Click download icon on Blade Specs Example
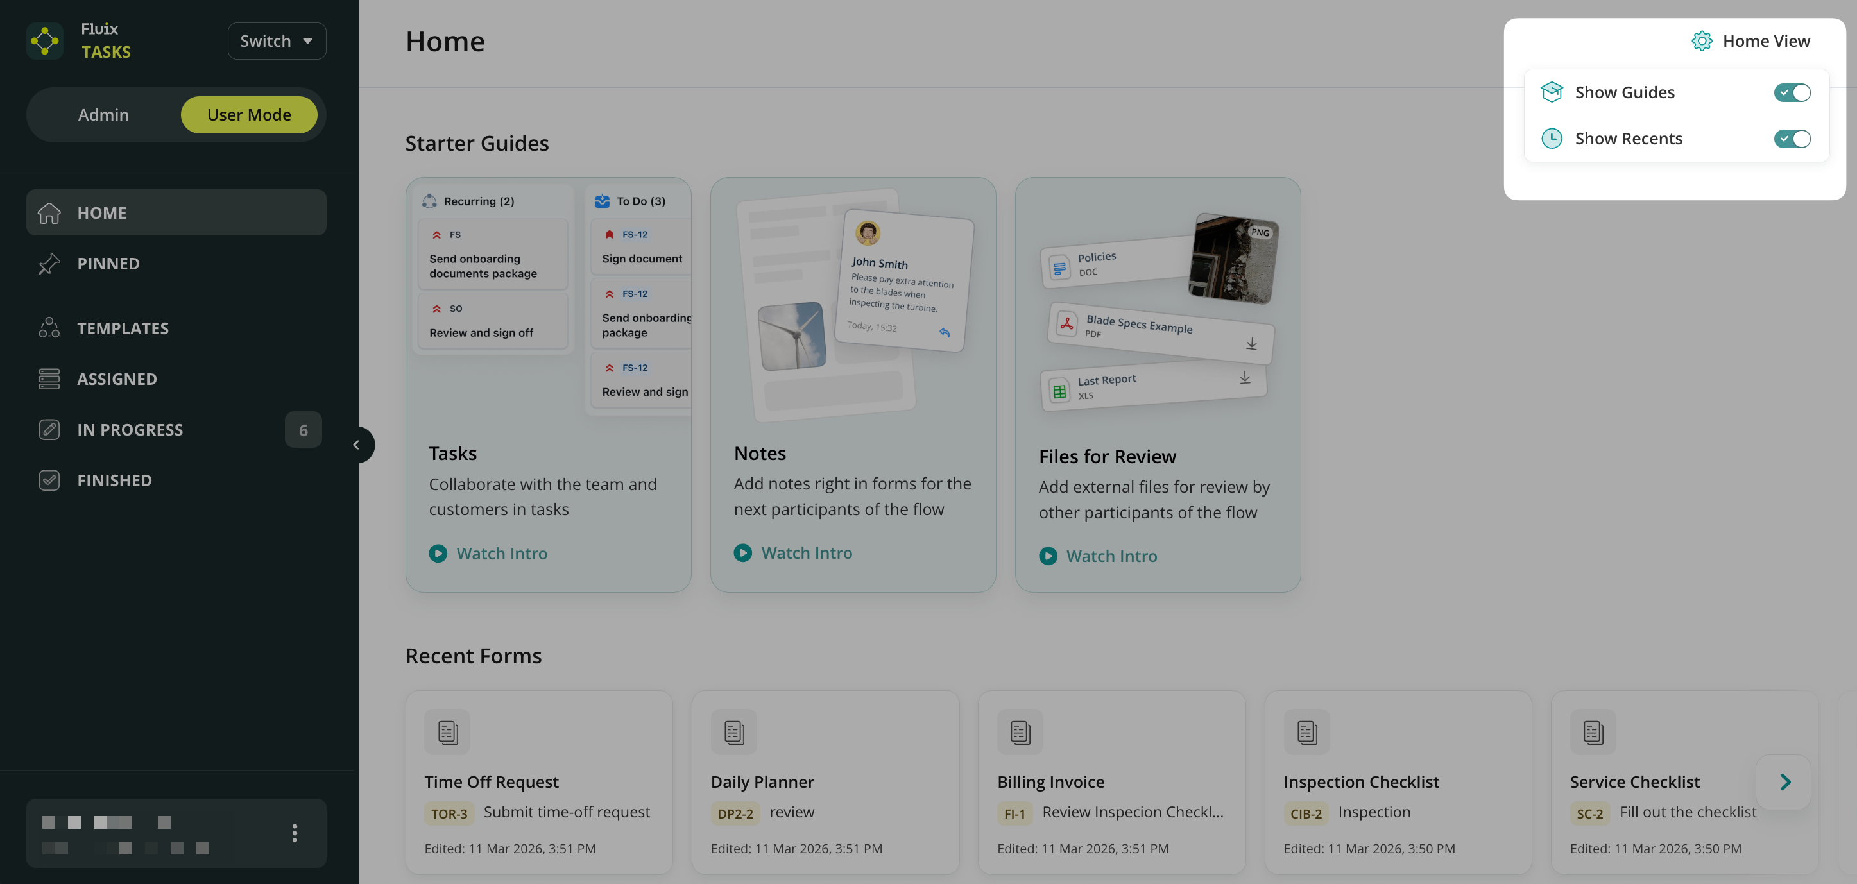The height and width of the screenshot is (884, 1857). [1251, 344]
